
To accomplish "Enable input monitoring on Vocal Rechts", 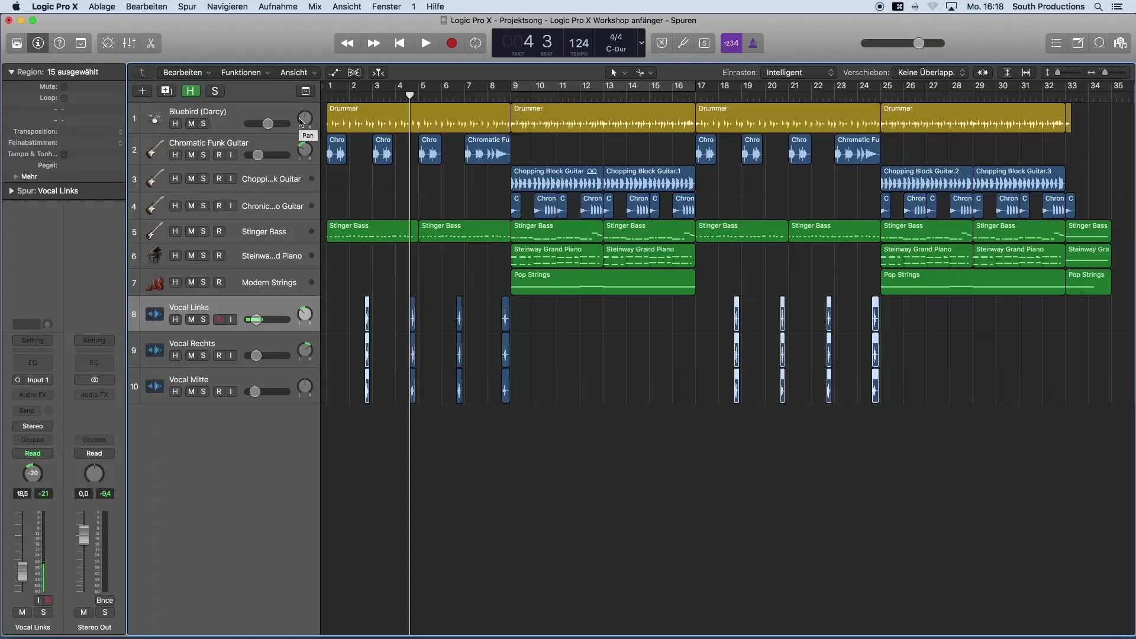I will click(x=231, y=356).
